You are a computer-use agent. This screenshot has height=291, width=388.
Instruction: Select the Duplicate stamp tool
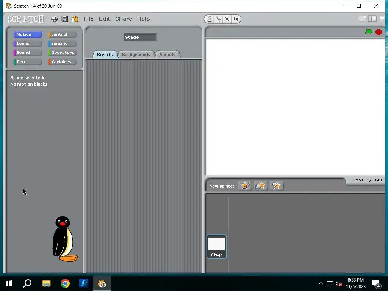(210, 19)
